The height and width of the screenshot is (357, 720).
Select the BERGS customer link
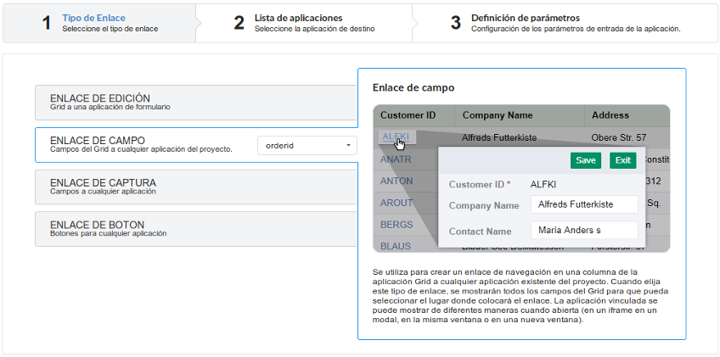397,225
